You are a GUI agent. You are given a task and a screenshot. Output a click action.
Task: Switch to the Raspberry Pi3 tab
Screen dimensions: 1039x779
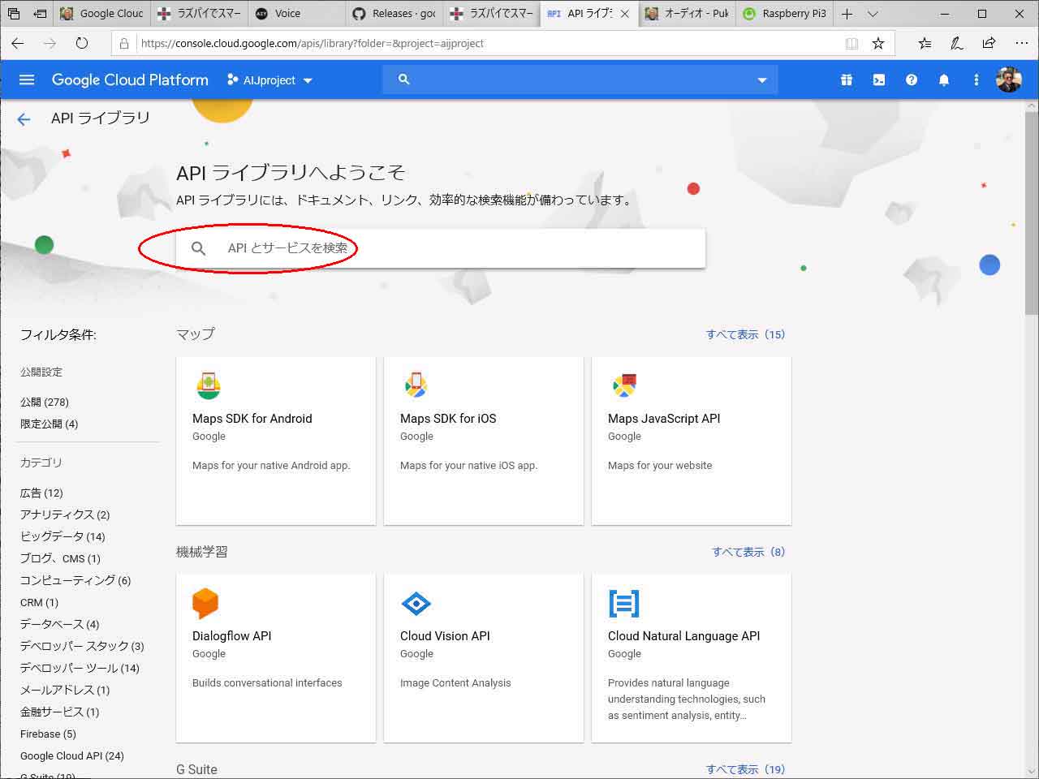(x=784, y=14)
